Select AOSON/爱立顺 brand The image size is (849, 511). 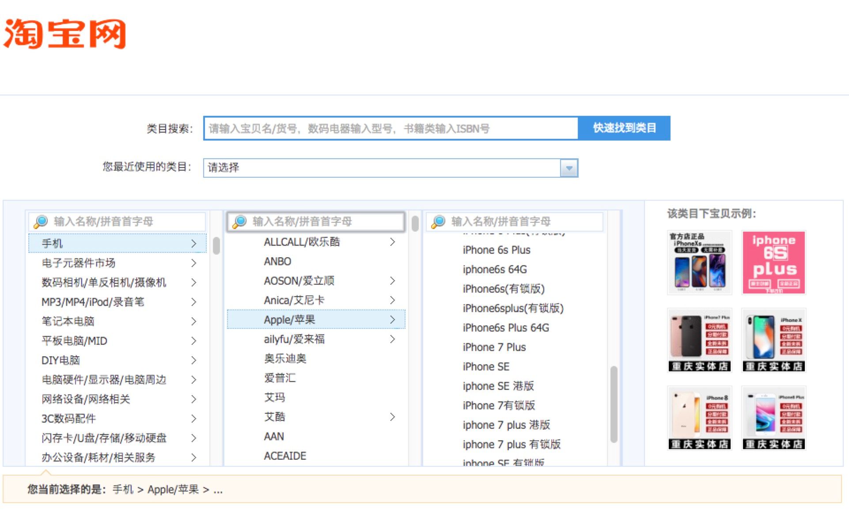click(x=316, y=281)
